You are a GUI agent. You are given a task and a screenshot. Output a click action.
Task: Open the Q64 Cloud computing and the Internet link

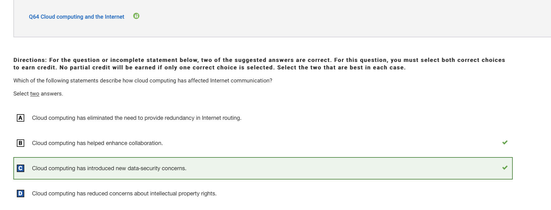[x=77, y=17]
